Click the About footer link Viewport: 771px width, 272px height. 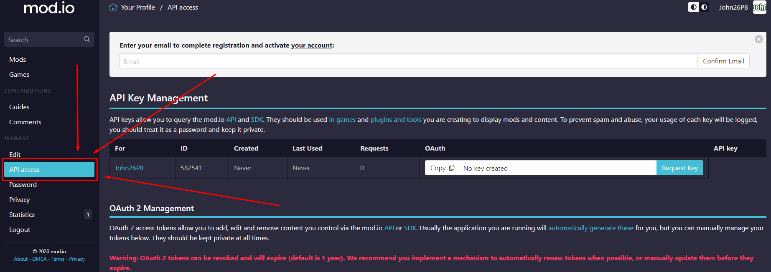pyautogui.click(x=20, y=259)
